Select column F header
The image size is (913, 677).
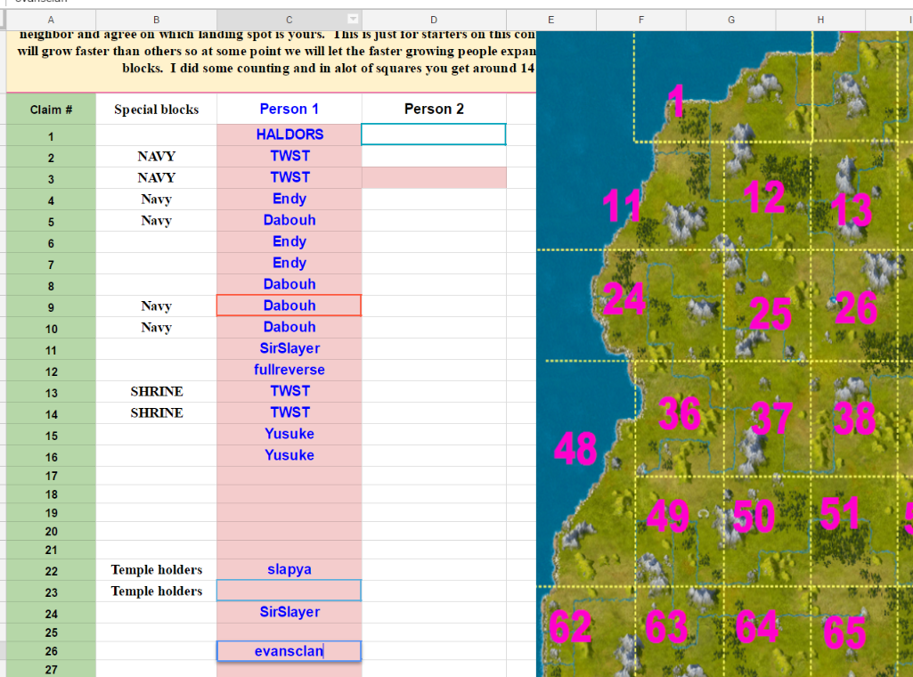(641, 20)
